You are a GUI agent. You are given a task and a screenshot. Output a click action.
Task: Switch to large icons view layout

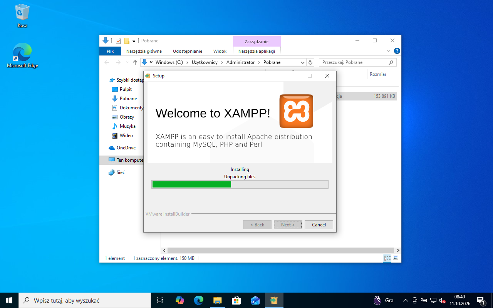click(395, 258)
